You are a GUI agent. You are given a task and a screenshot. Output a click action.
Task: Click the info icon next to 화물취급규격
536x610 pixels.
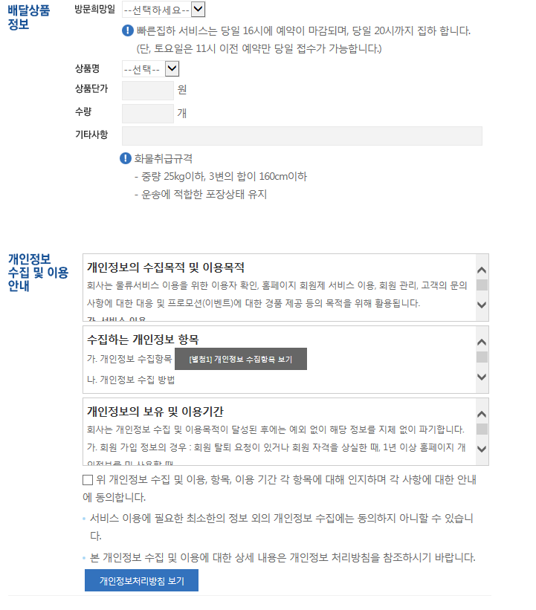(126, 158)
